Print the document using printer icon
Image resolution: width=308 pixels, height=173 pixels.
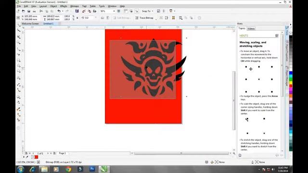pos(34,11)
